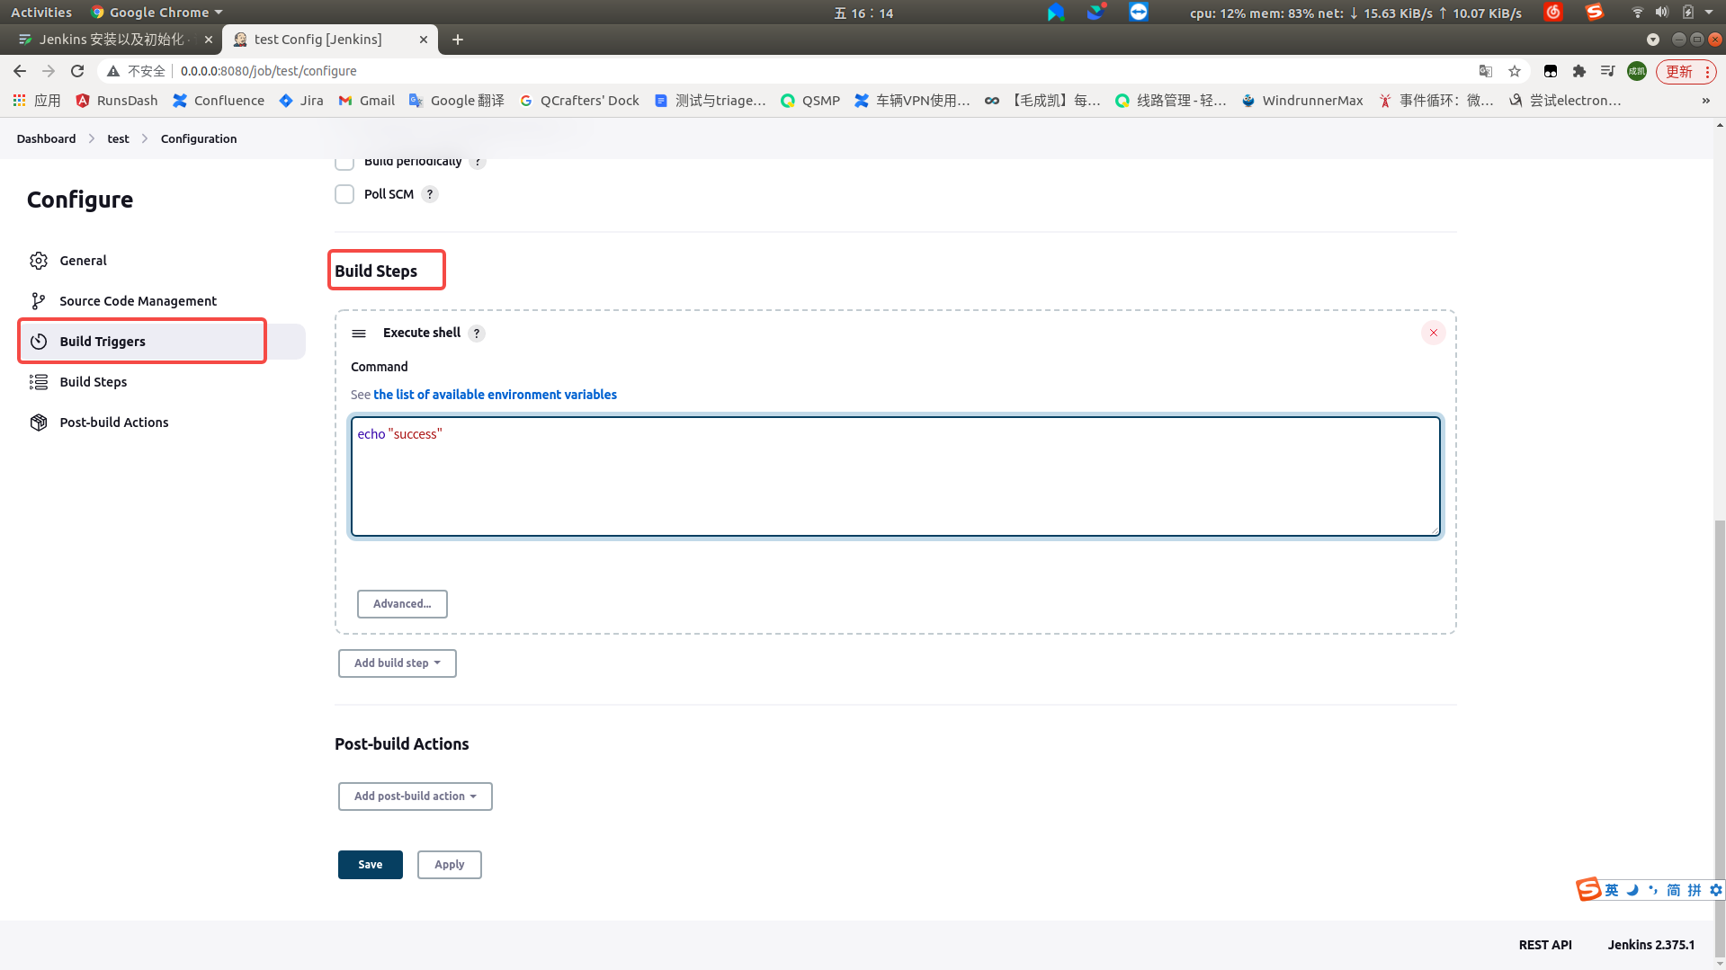Switch to the Jenkins 安装以及初始化 tab
This screenshot has width=1726, height=970.
pos(112,40)
